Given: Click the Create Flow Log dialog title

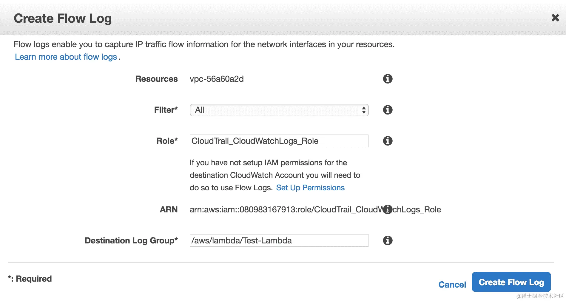Looking at the screenshot, I should (63, 18).
